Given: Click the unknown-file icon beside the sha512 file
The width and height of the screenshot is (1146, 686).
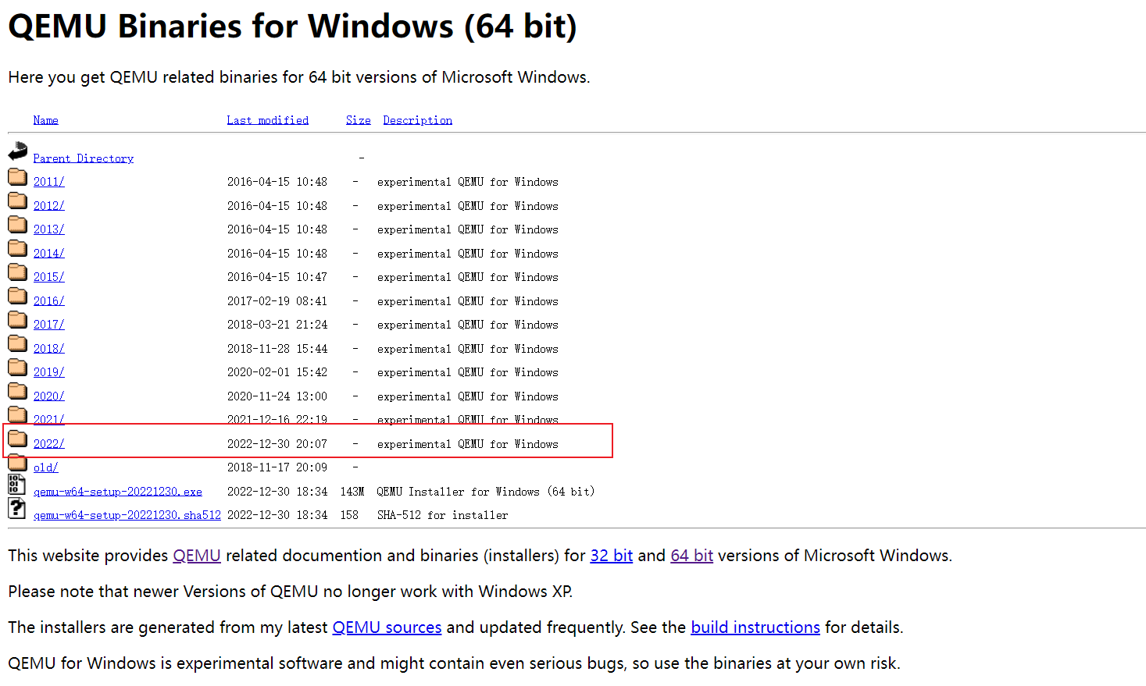Looking at the screenshot, I should (16, 509).
